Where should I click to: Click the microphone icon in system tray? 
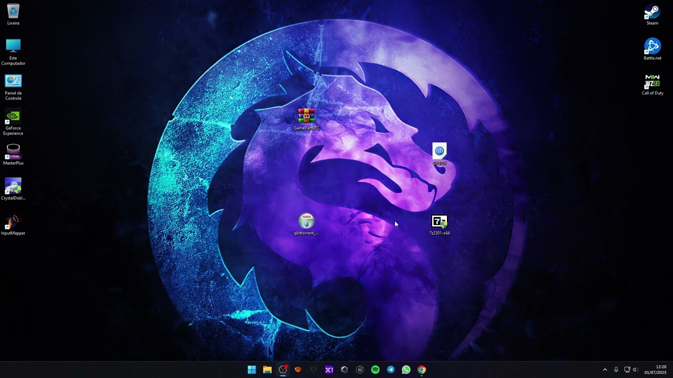616,370
